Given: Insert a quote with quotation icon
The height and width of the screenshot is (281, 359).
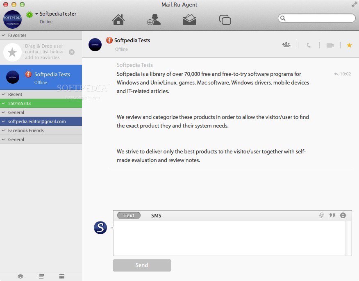Looking at the screenshot, I should [x=332, y=215].
